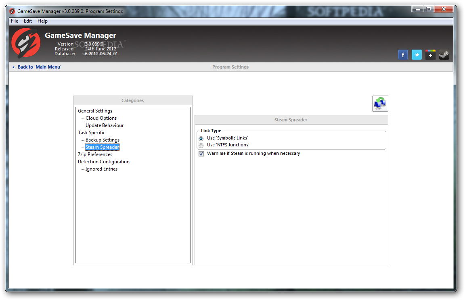Select Update Behaviour category
The height and width of the screenshot is (300, 465).
click(105, 125)
